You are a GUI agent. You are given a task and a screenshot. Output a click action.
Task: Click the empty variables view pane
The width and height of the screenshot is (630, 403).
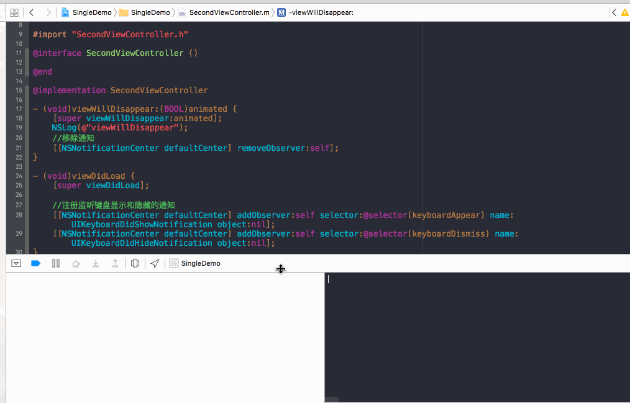(x=165, y=337)
